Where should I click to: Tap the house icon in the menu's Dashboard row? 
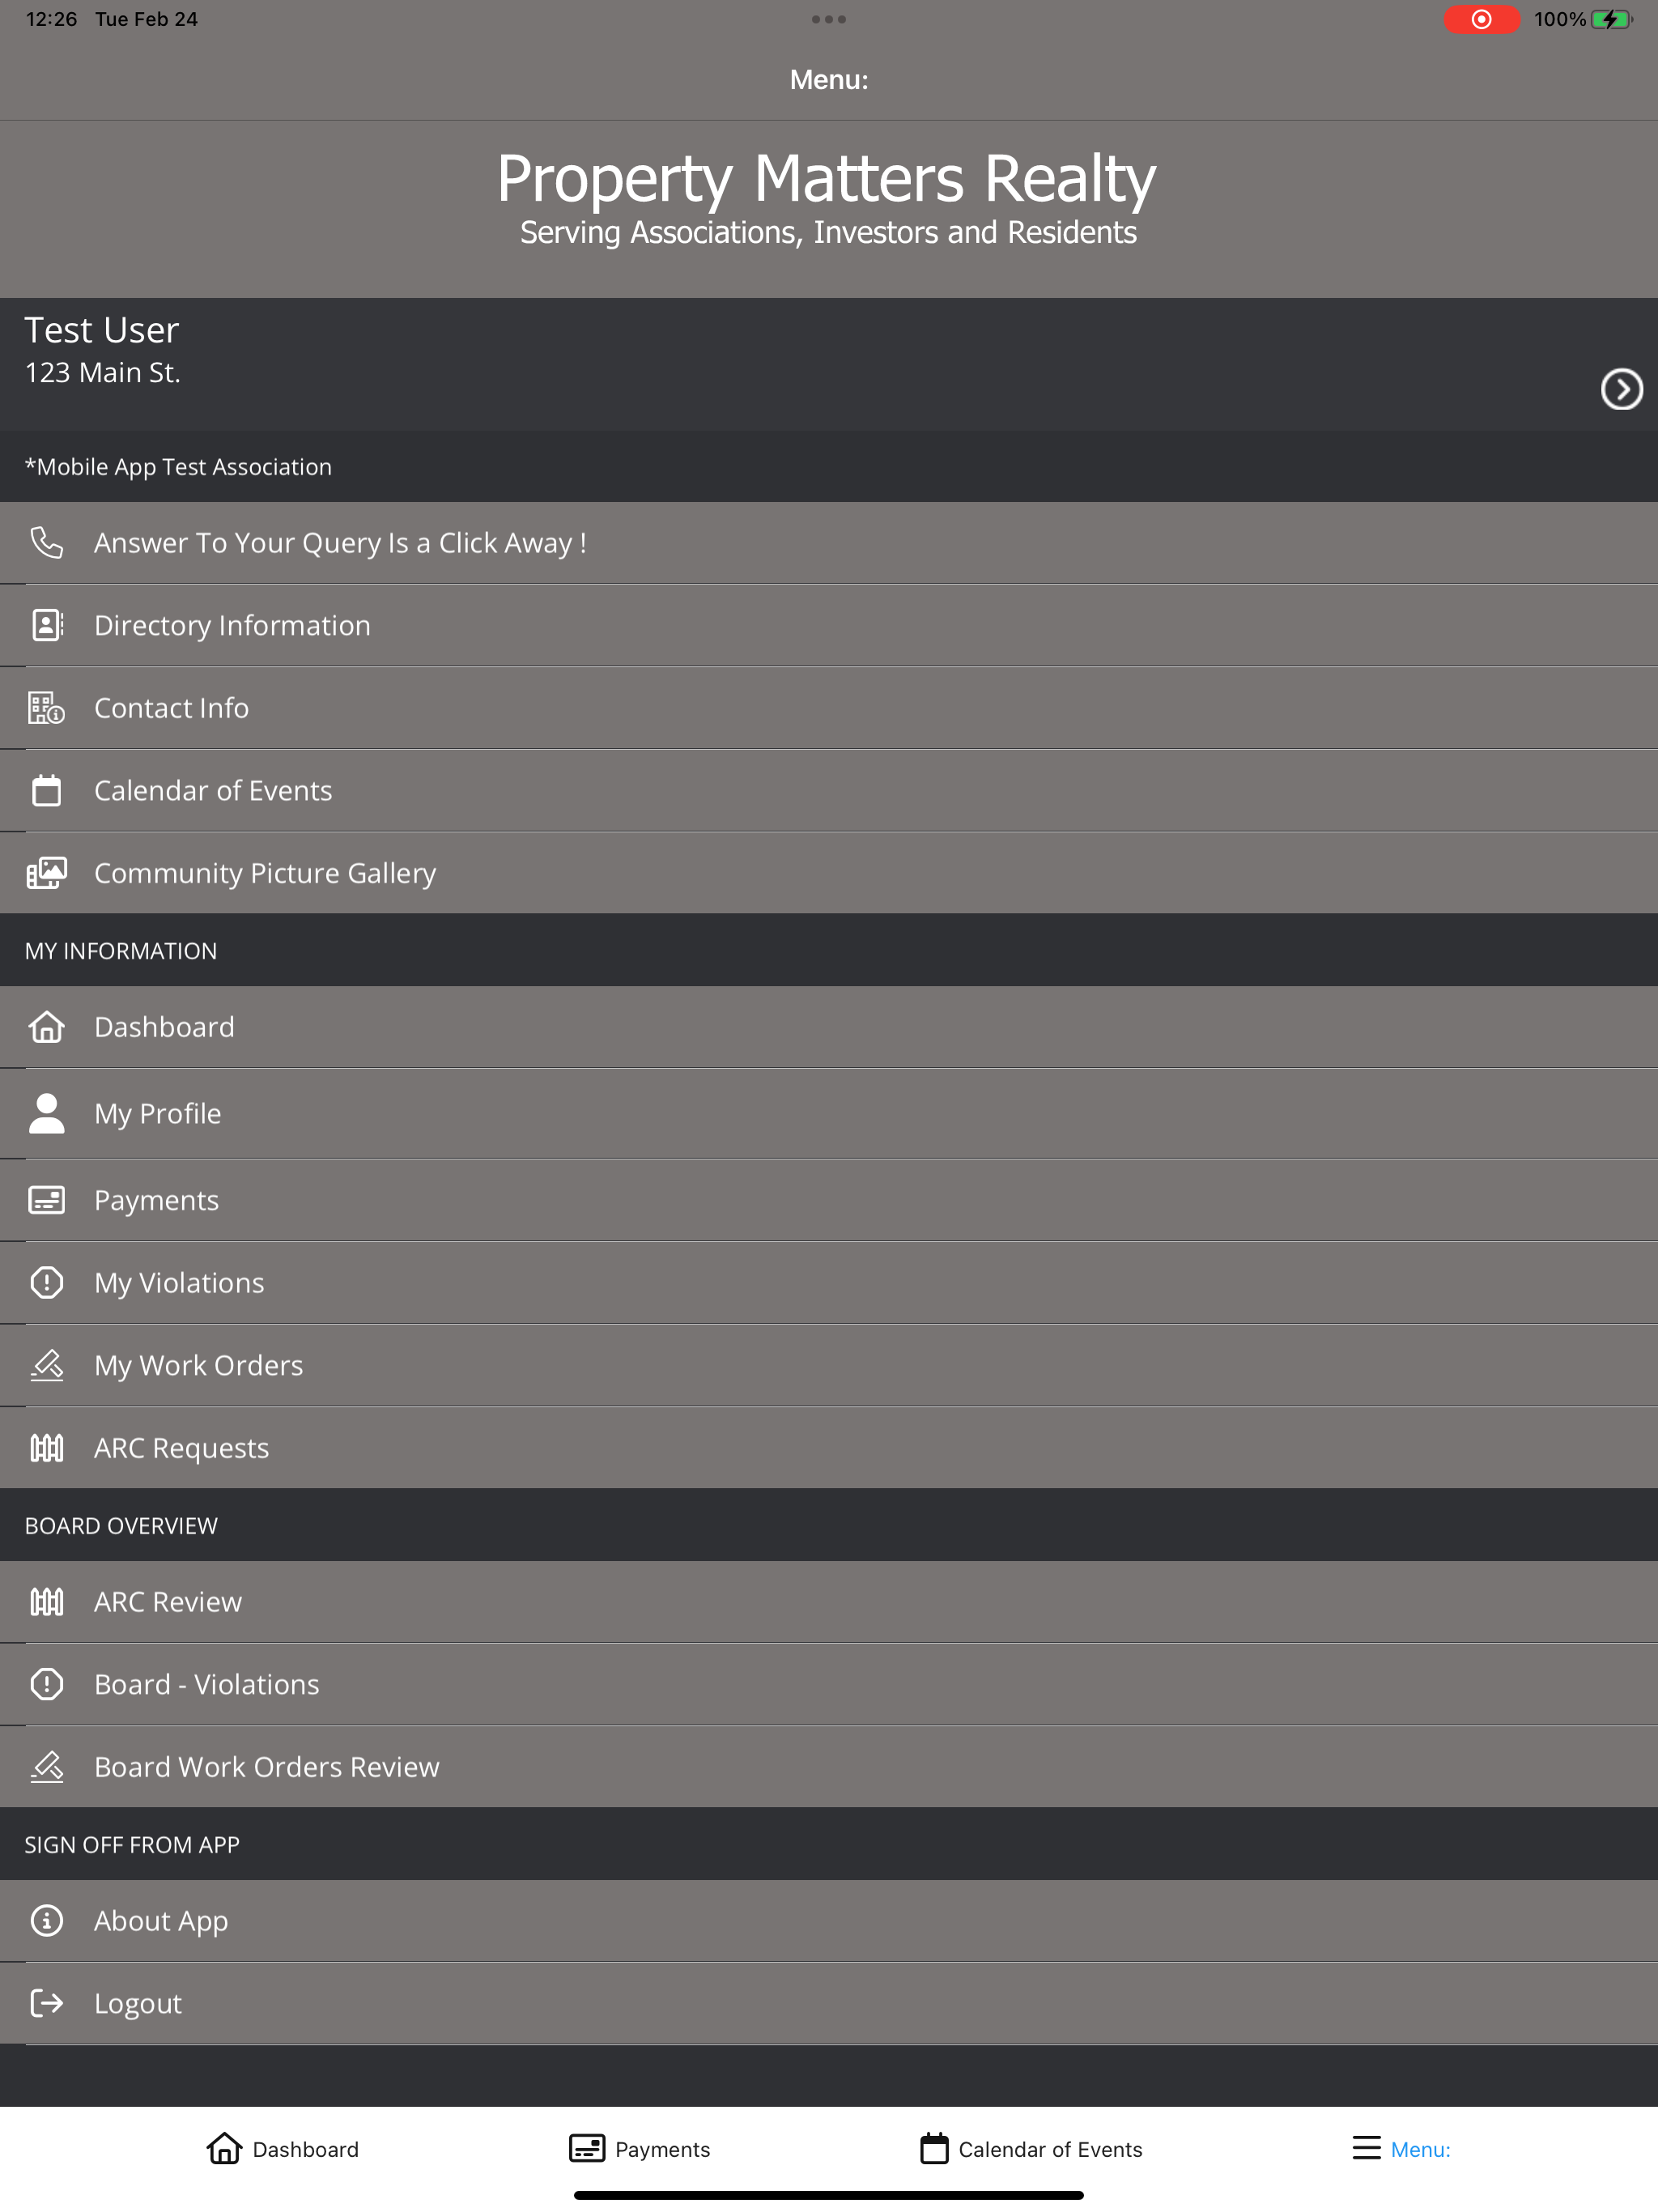pyautogui.click(x=46, y=1027)
